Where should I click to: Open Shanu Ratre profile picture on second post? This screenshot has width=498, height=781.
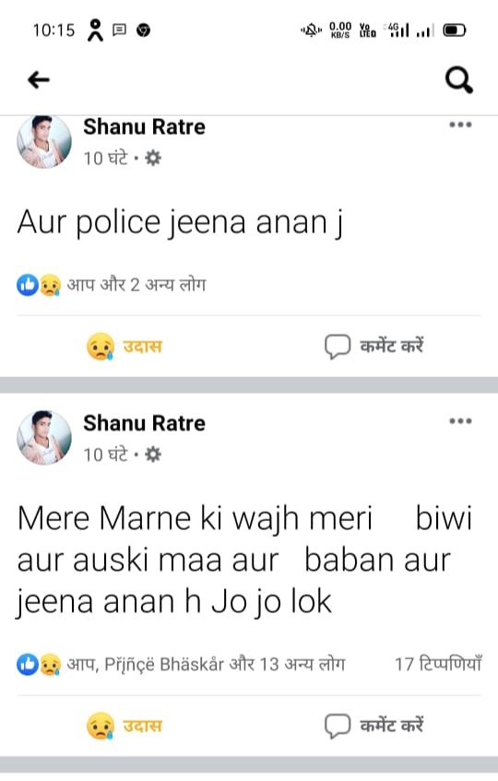[x=44, y=437]
